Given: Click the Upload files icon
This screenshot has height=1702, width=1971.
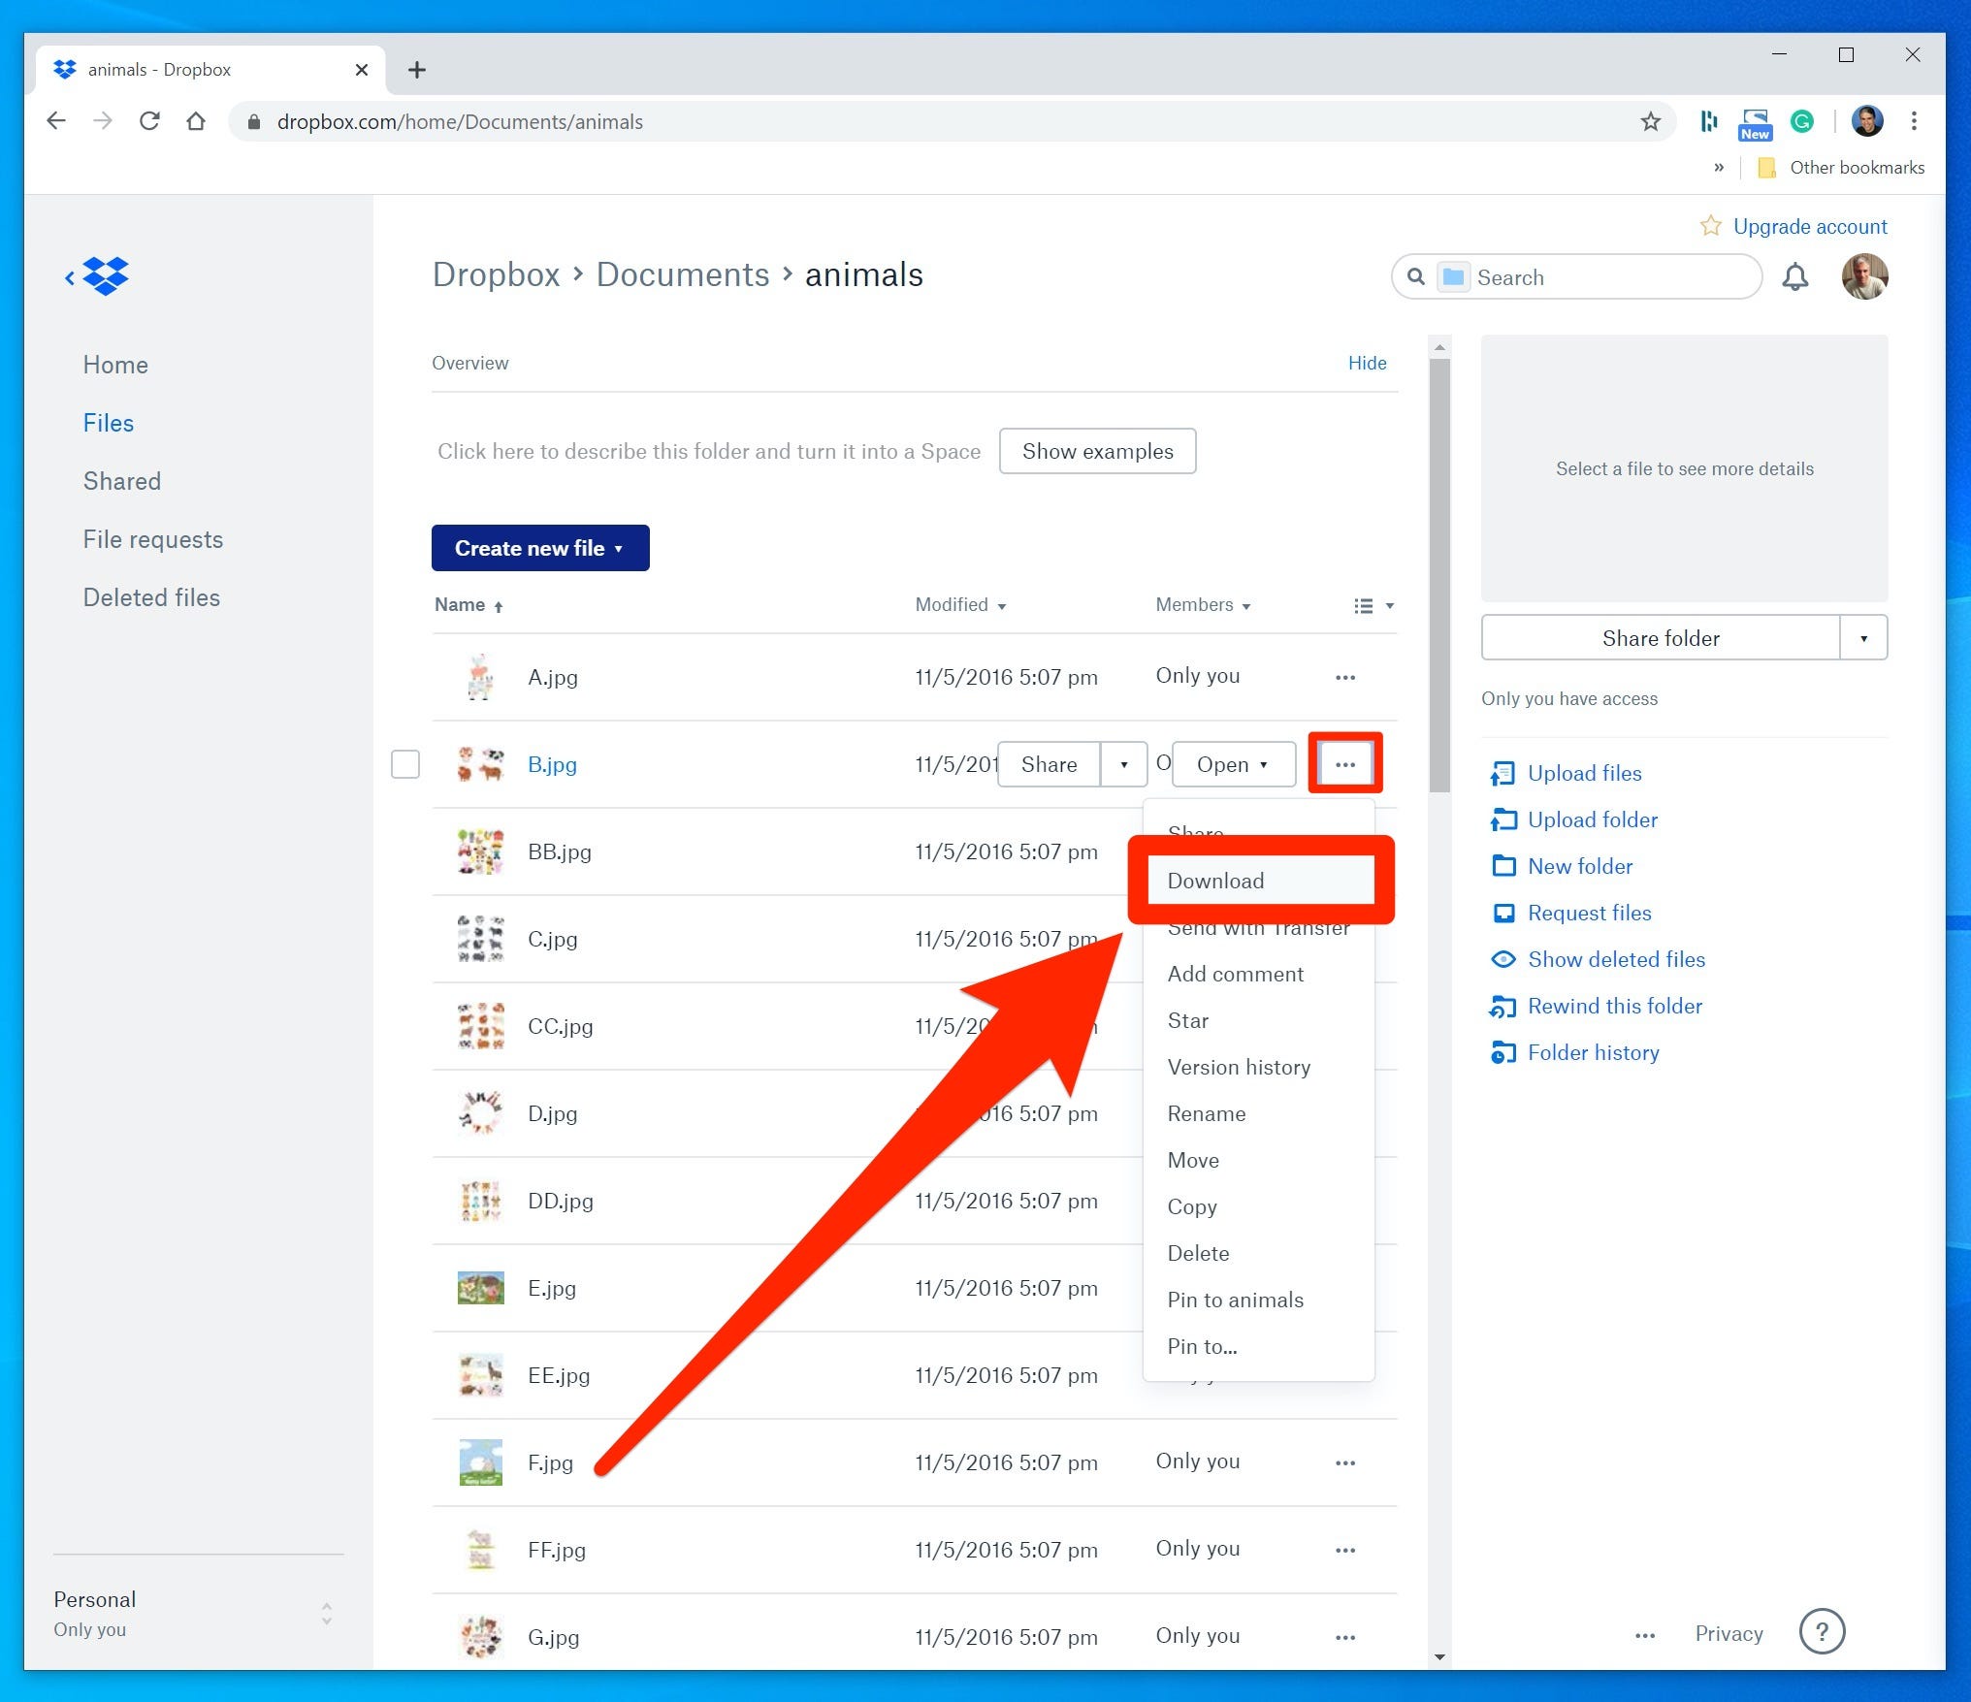Looking at the screenshot, I should point(1502,772).
